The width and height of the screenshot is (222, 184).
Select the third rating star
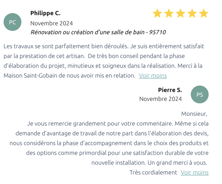pyautogui.click(x=180, y=13)
